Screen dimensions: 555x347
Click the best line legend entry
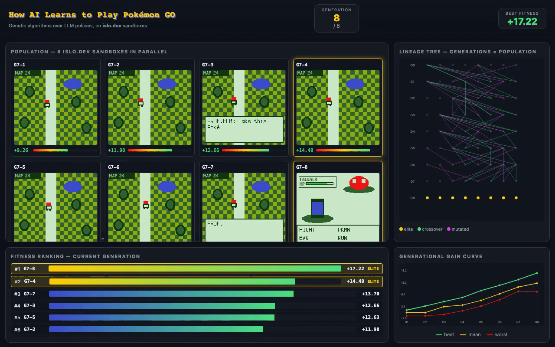coord(445,334)
